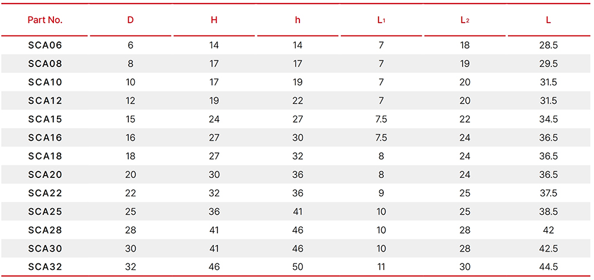The height and width of the screenshot is (280, 594).
Task: Select the L value 44.5 for SCA32
Action: coord(548,267)
